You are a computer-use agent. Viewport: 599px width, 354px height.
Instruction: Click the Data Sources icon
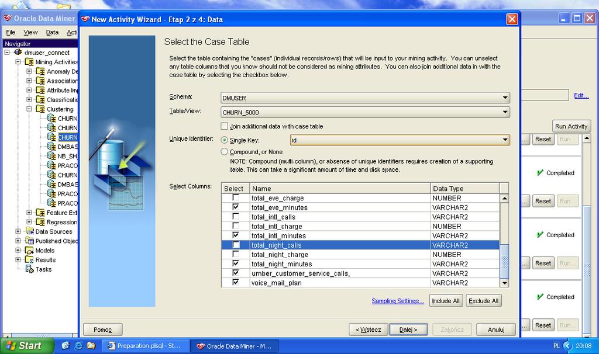[29, 231]
